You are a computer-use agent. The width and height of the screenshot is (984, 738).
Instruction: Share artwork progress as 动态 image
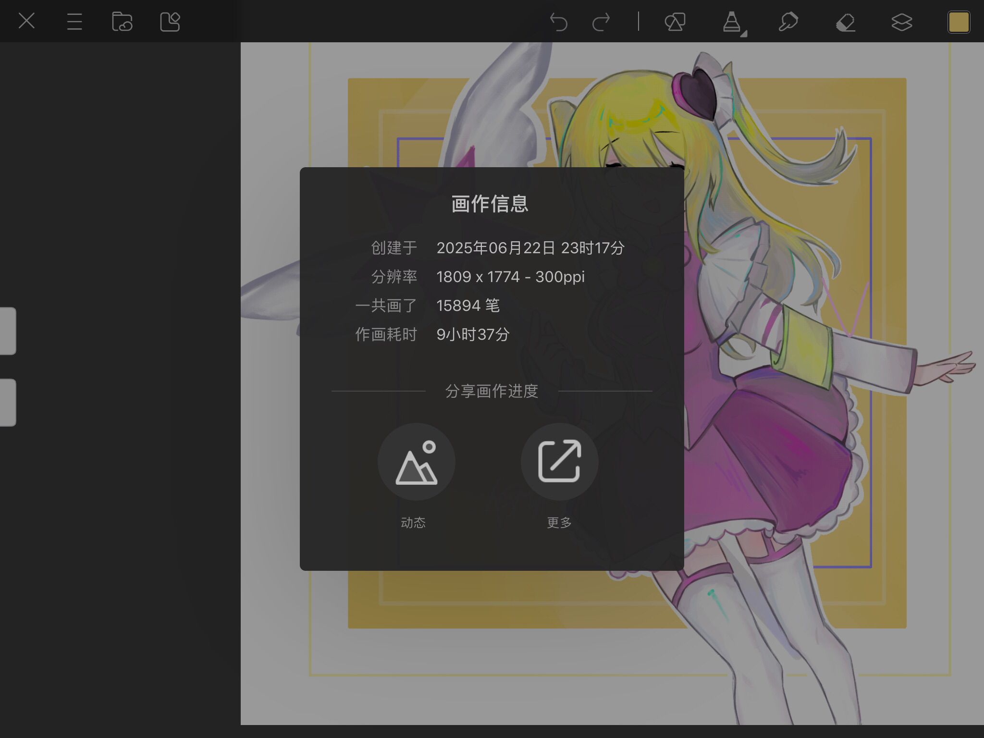coord(417,462)
